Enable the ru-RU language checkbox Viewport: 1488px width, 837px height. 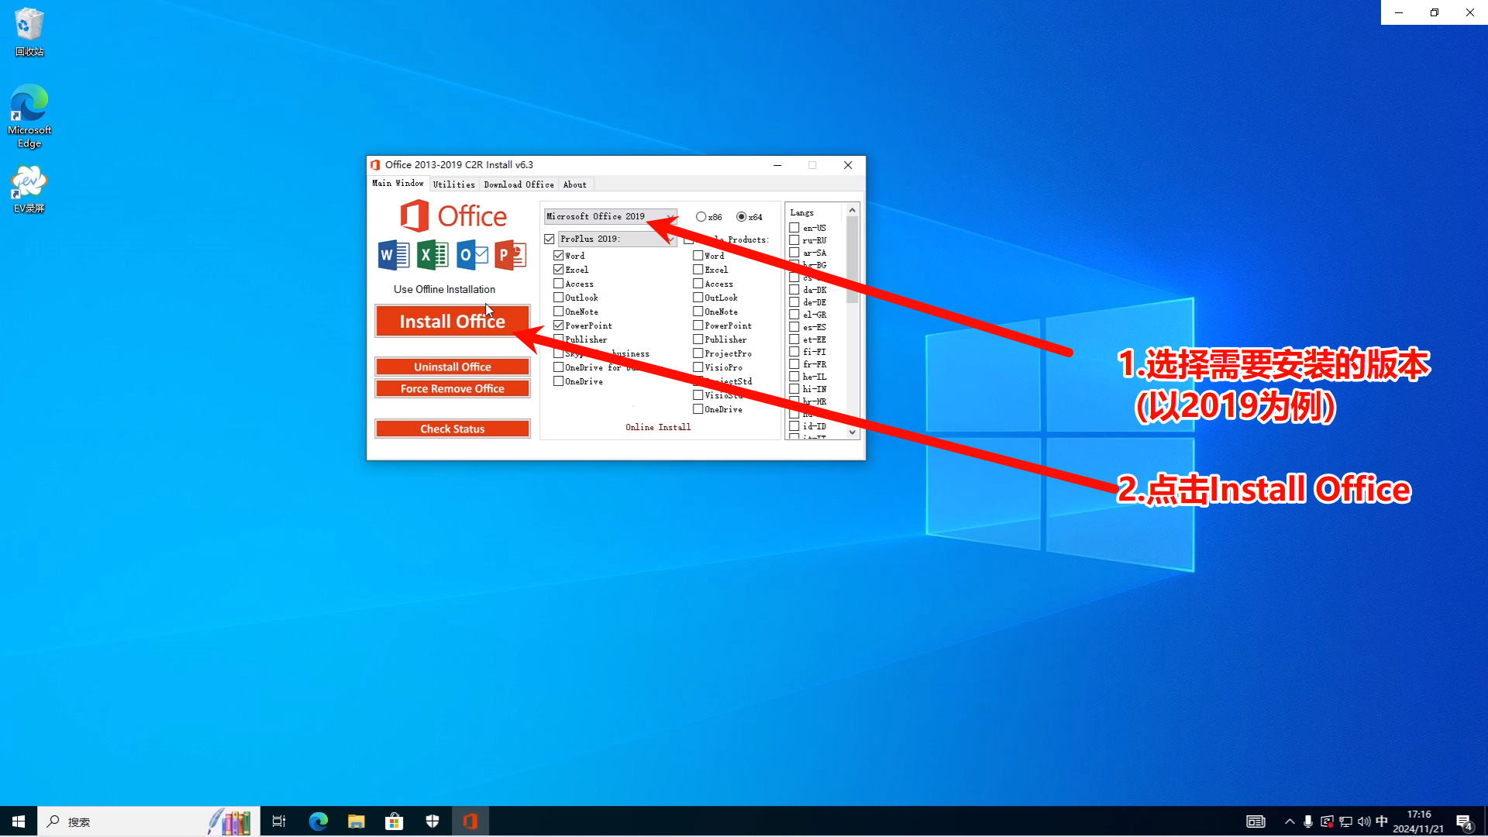794,240
